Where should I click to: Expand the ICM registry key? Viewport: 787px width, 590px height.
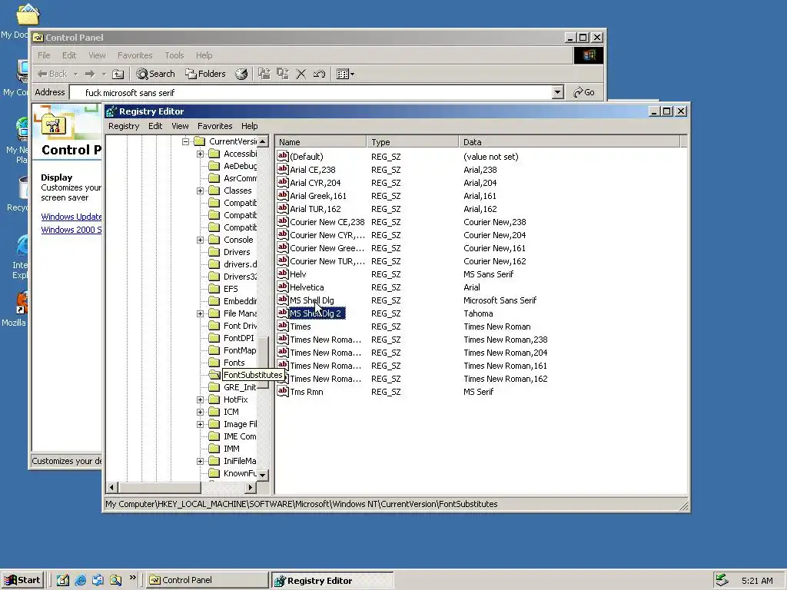pyautogui.click(x=201, y=412)
